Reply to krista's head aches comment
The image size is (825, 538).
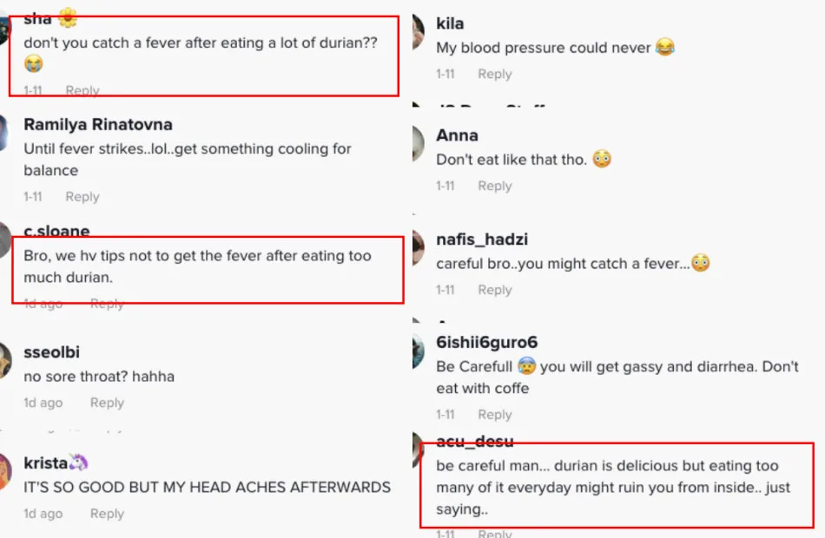107,514
